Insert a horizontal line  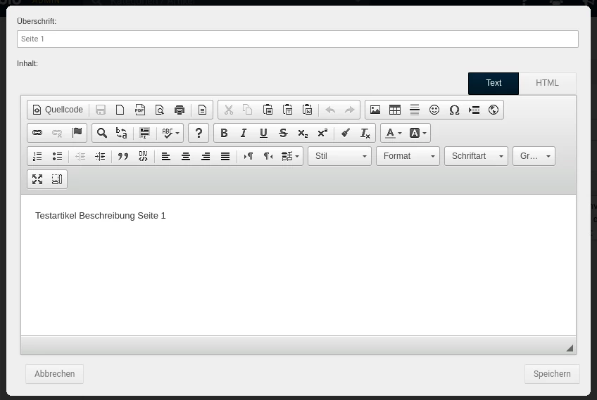click(415, 110)
